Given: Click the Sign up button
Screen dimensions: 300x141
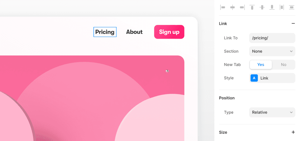Looking at the screenshot, I should click(169, 32).
